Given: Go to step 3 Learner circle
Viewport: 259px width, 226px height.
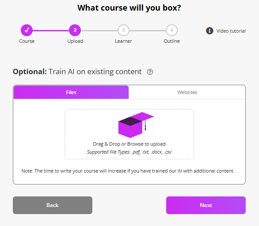Looking at the screenshot, I should click(x=123, y=30).
